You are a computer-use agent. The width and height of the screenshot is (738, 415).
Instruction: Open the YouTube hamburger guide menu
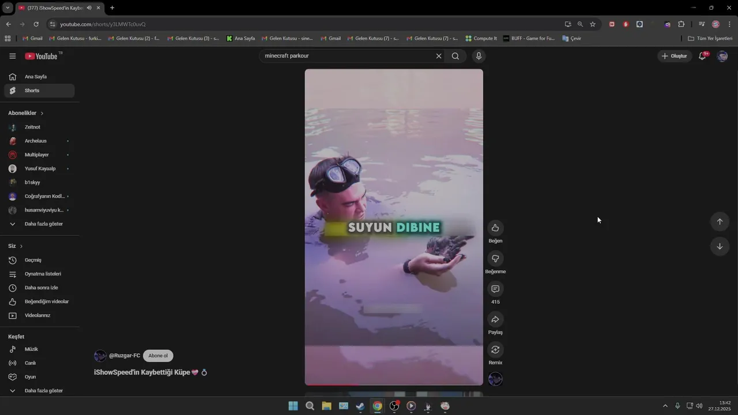click(x=13, y=56)
